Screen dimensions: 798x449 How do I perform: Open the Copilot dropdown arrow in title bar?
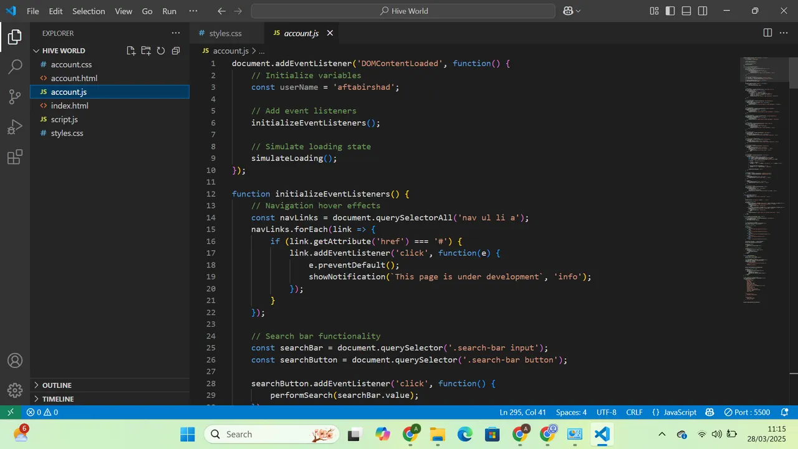pos(578,11)
